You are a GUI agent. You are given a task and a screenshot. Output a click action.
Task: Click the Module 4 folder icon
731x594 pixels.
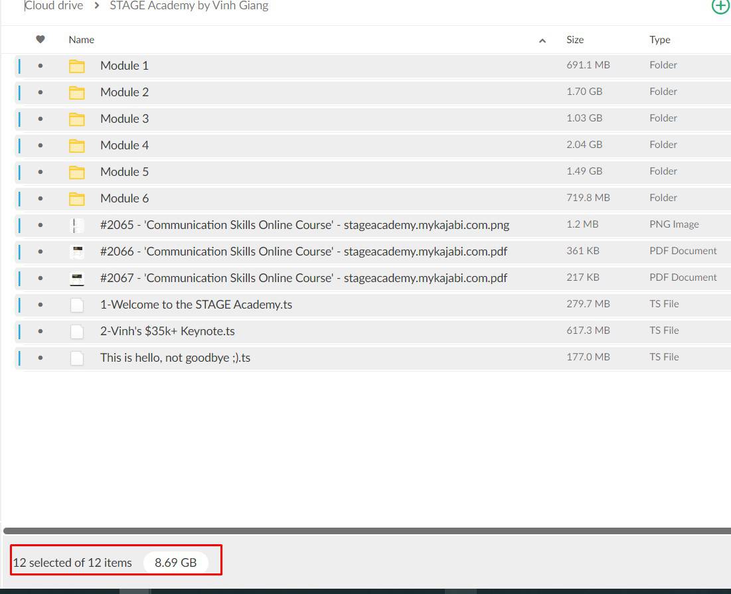click(77, 145)
